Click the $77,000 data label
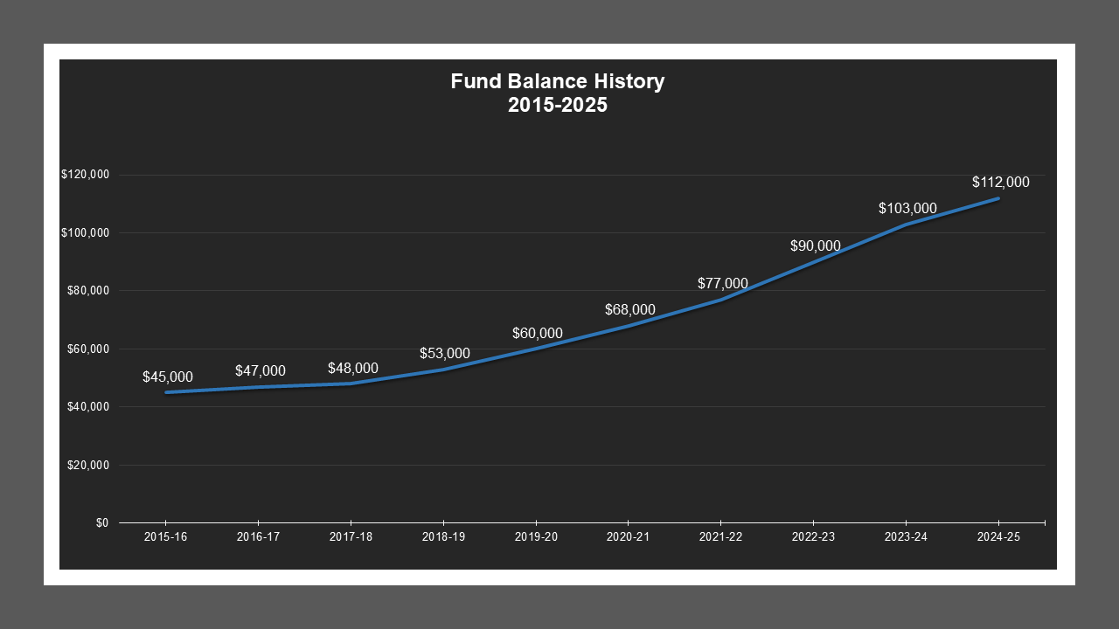 pos(722,283)
